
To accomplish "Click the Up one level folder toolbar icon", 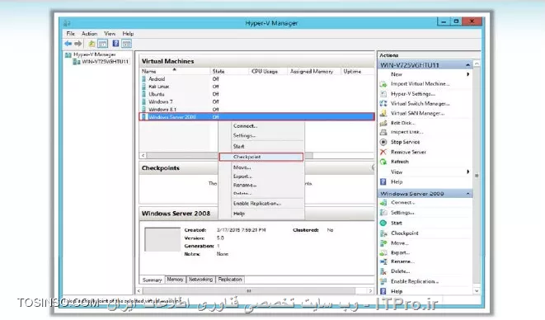I will 92,44.
